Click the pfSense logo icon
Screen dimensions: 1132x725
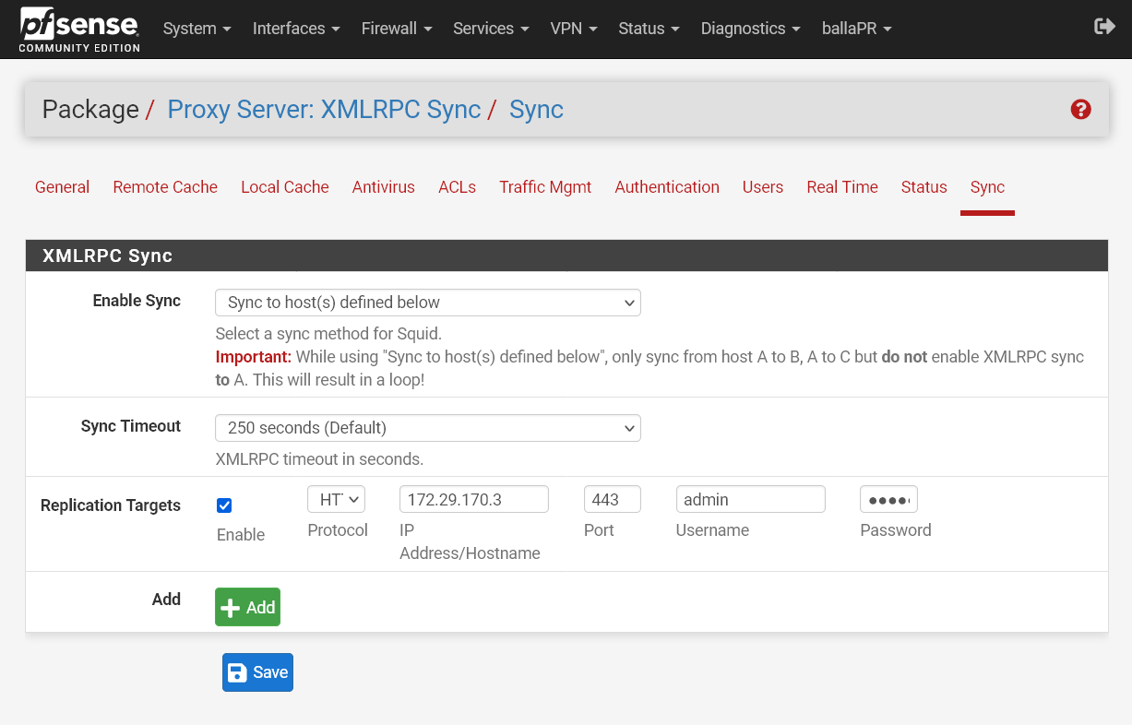coord(79,29)
